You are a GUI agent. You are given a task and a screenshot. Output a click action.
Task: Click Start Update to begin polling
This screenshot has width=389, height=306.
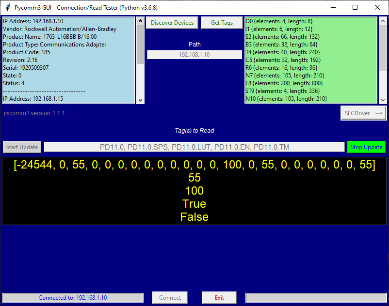pos(21,147)
